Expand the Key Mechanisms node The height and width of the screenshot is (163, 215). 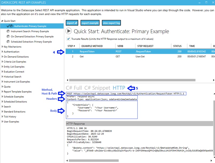(2, 47)
